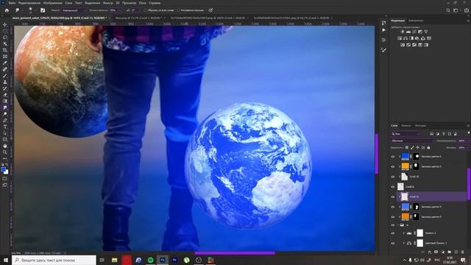Add a layer mask to current layer
The width and height of the screenshot is (471, 265).
point(436,252)
